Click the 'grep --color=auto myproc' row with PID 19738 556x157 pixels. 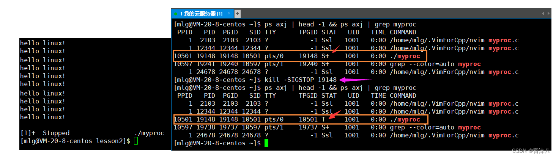[327, 127]
